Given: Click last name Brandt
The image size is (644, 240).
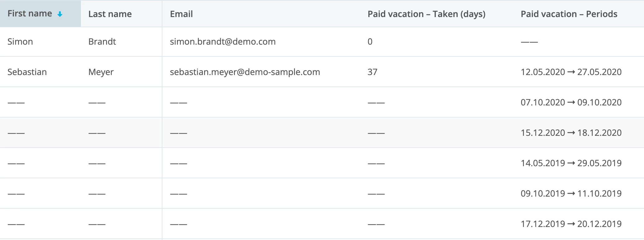Looking at the screenshot, I should (102, 42).
